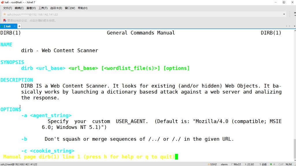296x166 pixels.
Task: Open the 窗口(W) menu
Action: pos(70,8)
